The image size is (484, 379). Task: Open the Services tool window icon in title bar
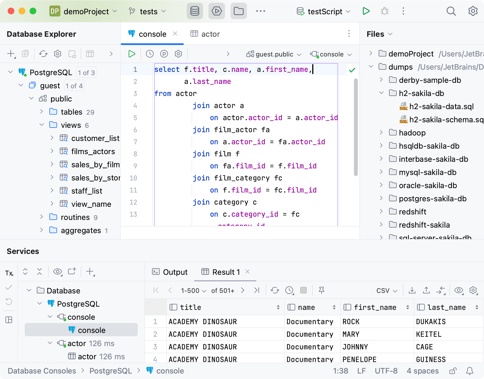[x=217, y=11]
